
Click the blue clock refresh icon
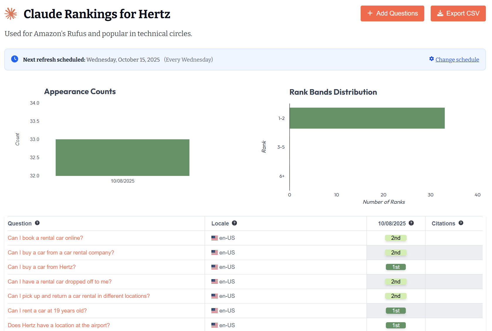tap(15, 59)
